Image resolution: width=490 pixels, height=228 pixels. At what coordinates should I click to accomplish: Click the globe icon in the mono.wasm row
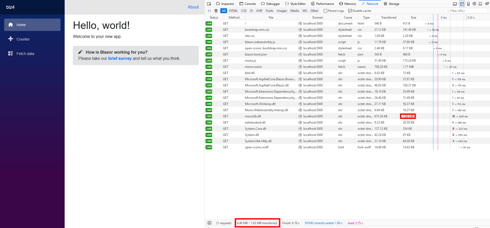pos(300,67)
